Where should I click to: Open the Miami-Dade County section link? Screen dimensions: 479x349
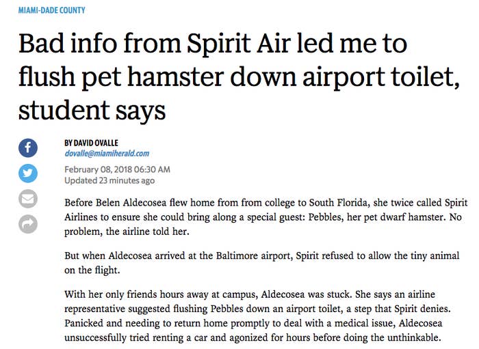point(51,10)
